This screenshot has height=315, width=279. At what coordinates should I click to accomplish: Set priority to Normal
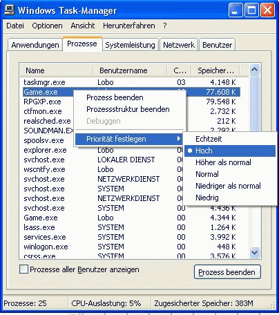tap(230, 174)
